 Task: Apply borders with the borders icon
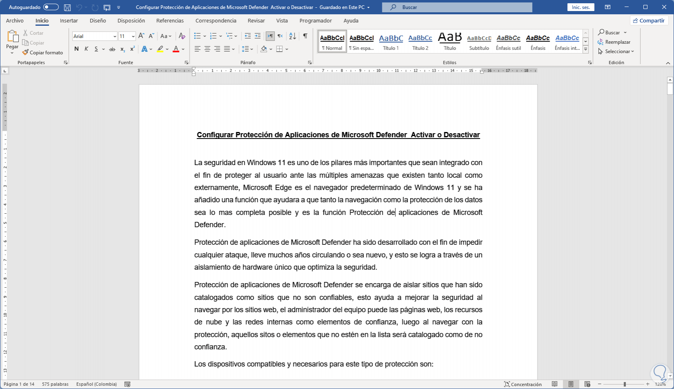279,49
